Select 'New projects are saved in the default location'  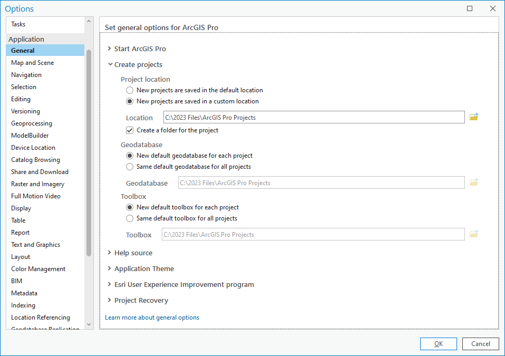click(x=130, y=90)
